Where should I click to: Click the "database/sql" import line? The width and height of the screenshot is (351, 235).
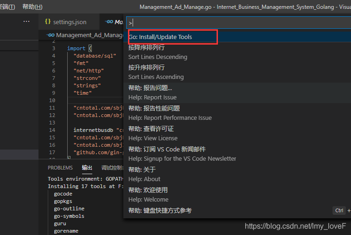tap(95, 56)
